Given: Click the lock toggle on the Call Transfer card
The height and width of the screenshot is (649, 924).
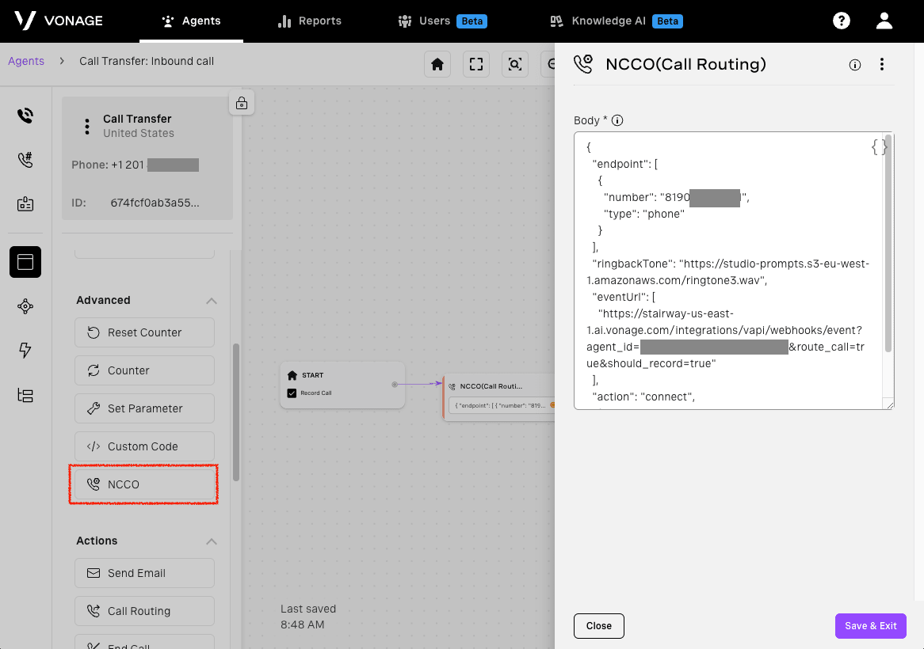Looking at the screenshot, I should tap(242, 102).
